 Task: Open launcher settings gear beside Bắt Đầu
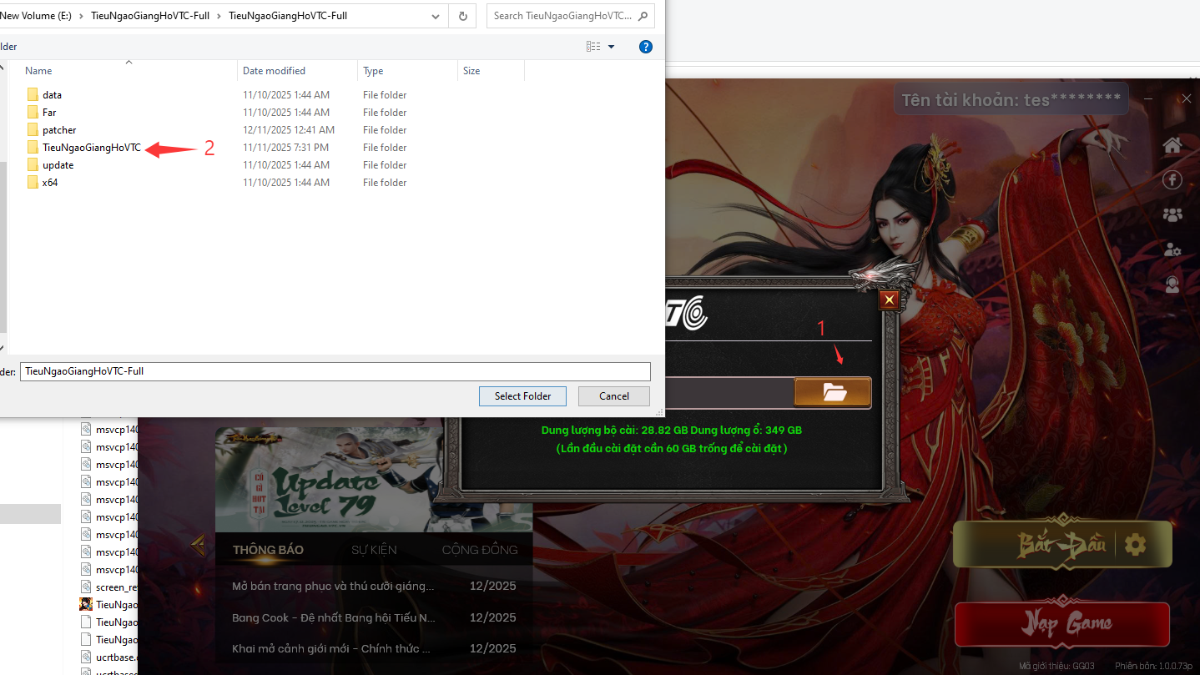tap(1135, 545)
